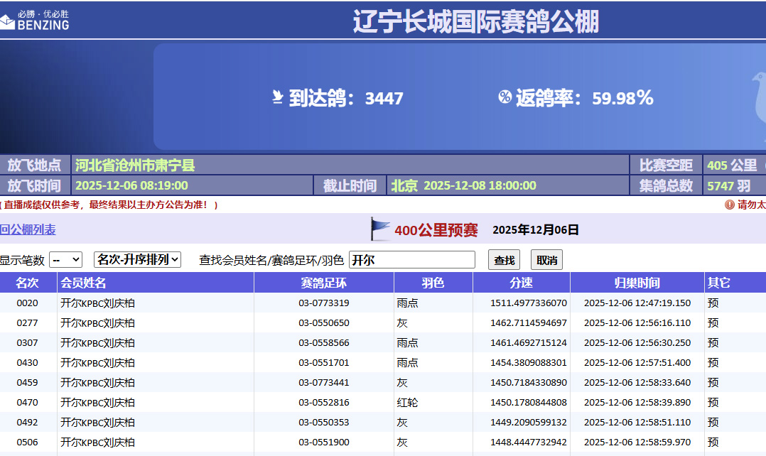Image resolution: width=766 pixels, height=456 pixels.
Task: Click the red warning icon at right
Action: tap(729, 205)
